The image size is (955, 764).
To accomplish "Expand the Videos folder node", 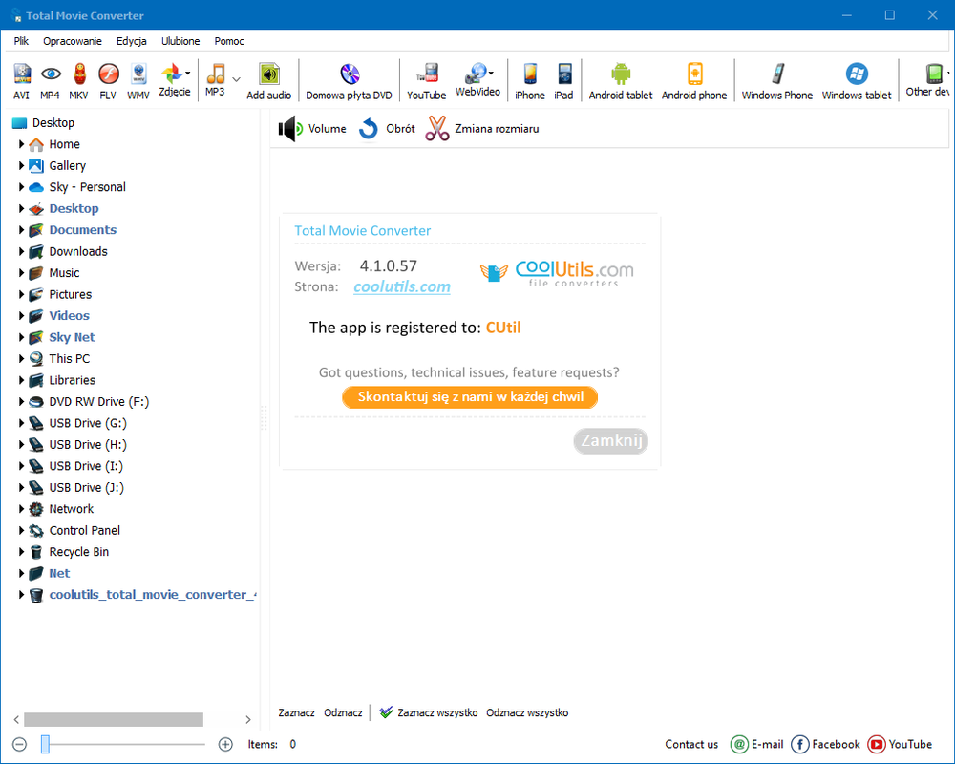I will (x=21, y=315).
